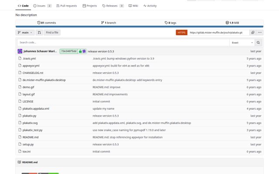The height and width of the screenshot is (174, 279).
Task: Focus the Search code input field
Action: (123, 43)
